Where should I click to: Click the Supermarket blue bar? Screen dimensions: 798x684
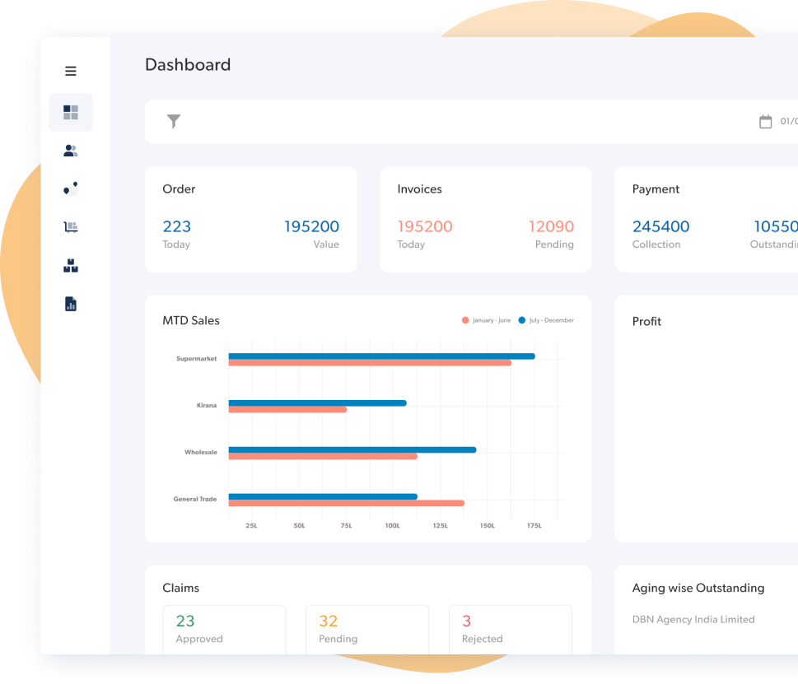click(x=381, y=356)
